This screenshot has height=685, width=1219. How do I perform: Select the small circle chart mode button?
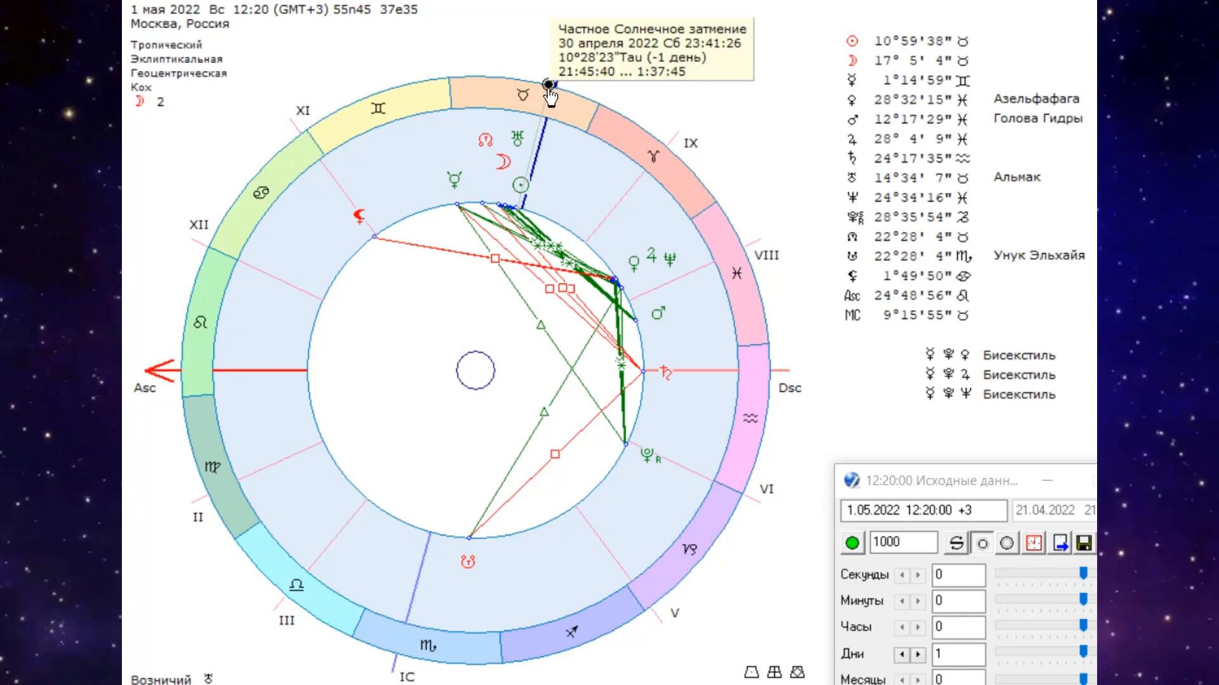(x=982, y=543)
